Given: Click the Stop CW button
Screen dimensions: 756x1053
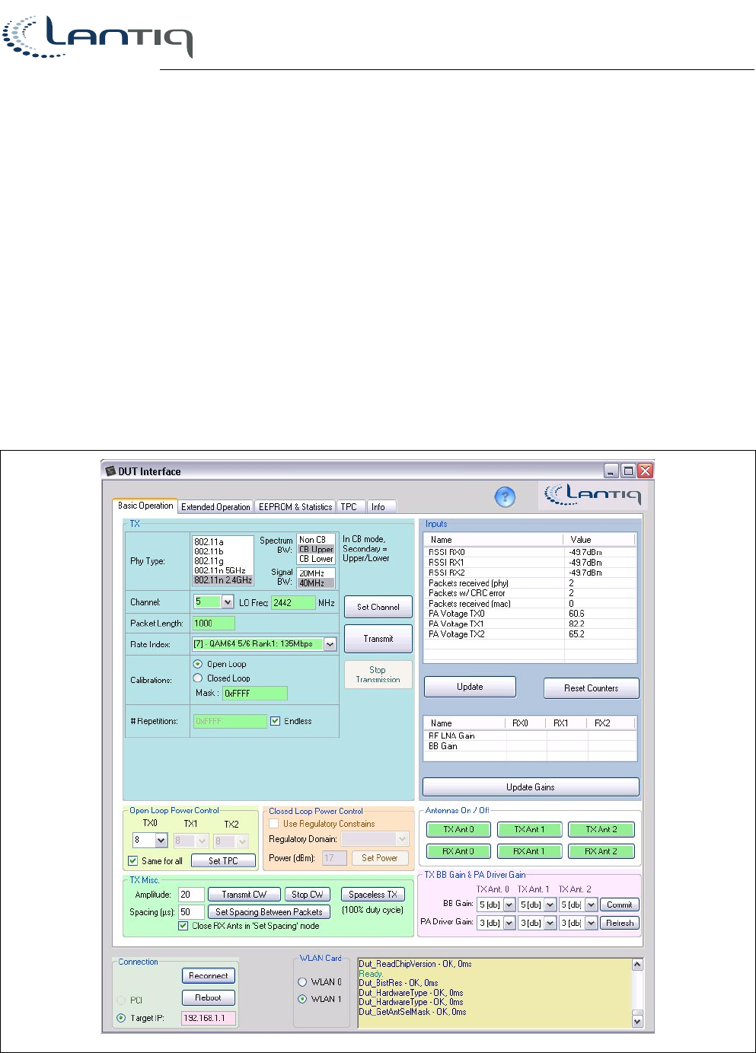Looking at the screenshot, I should point(308,895).
